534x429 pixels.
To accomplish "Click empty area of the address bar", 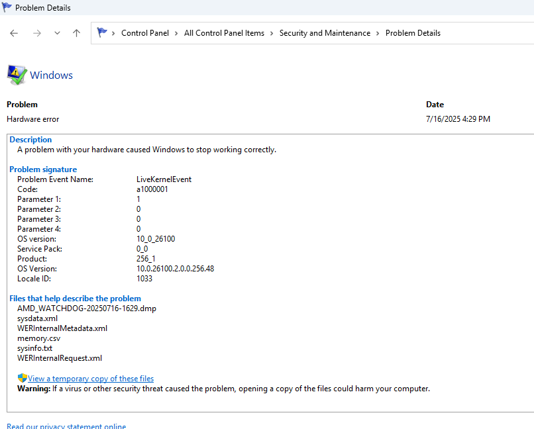I will tap(487, 33).
